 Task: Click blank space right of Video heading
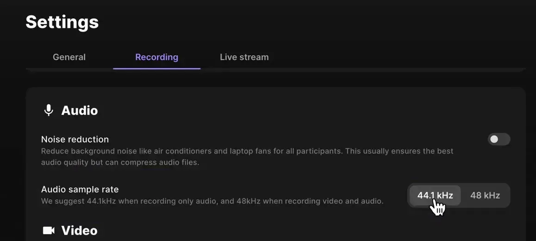pyautogui.click(x=278, y=230)
